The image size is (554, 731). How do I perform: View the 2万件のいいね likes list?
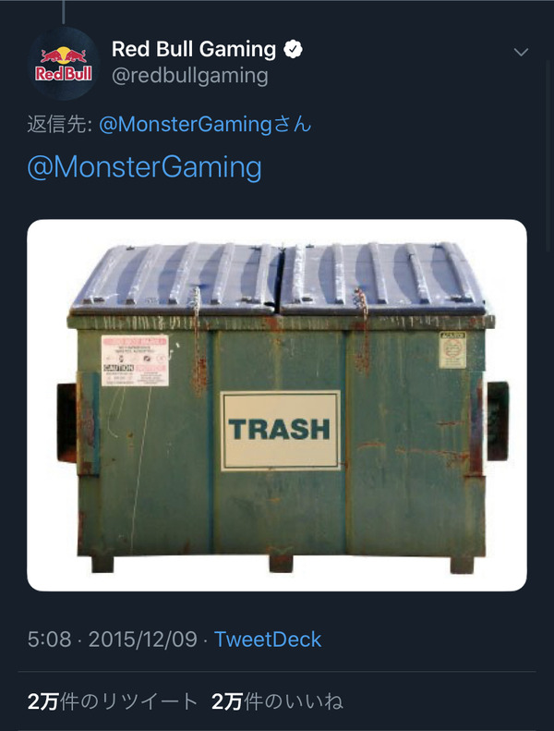[x=277, y=701]
